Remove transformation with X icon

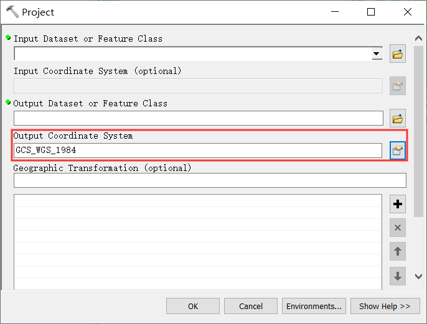398,228
